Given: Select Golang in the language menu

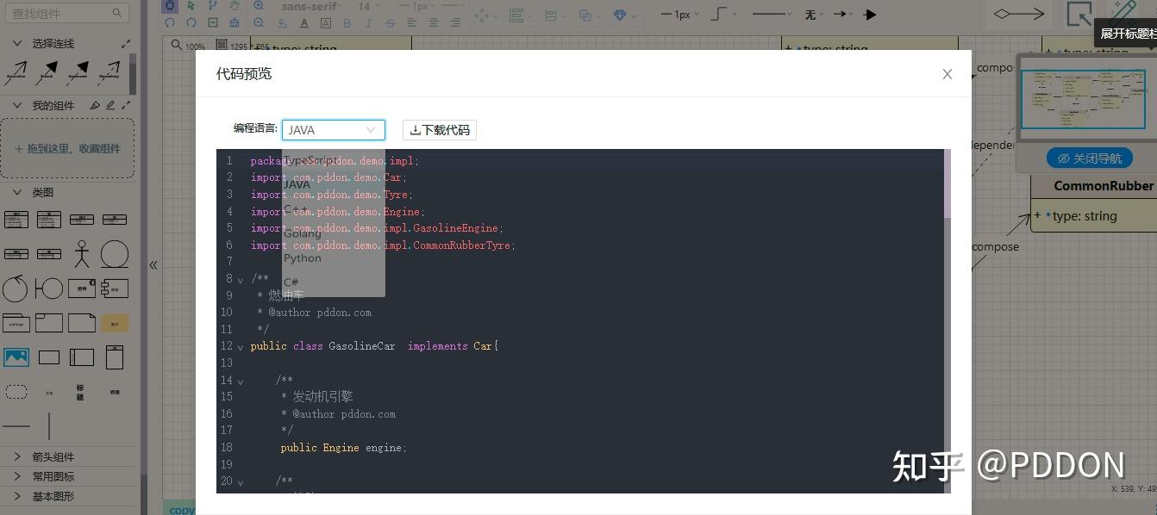Looking at the screenshot, I should [x=303, y=233].
